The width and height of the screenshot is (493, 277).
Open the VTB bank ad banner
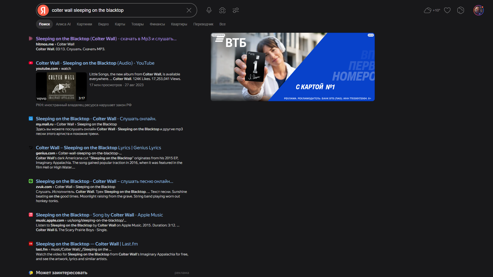pyautogui.click(x=292, y=67)
